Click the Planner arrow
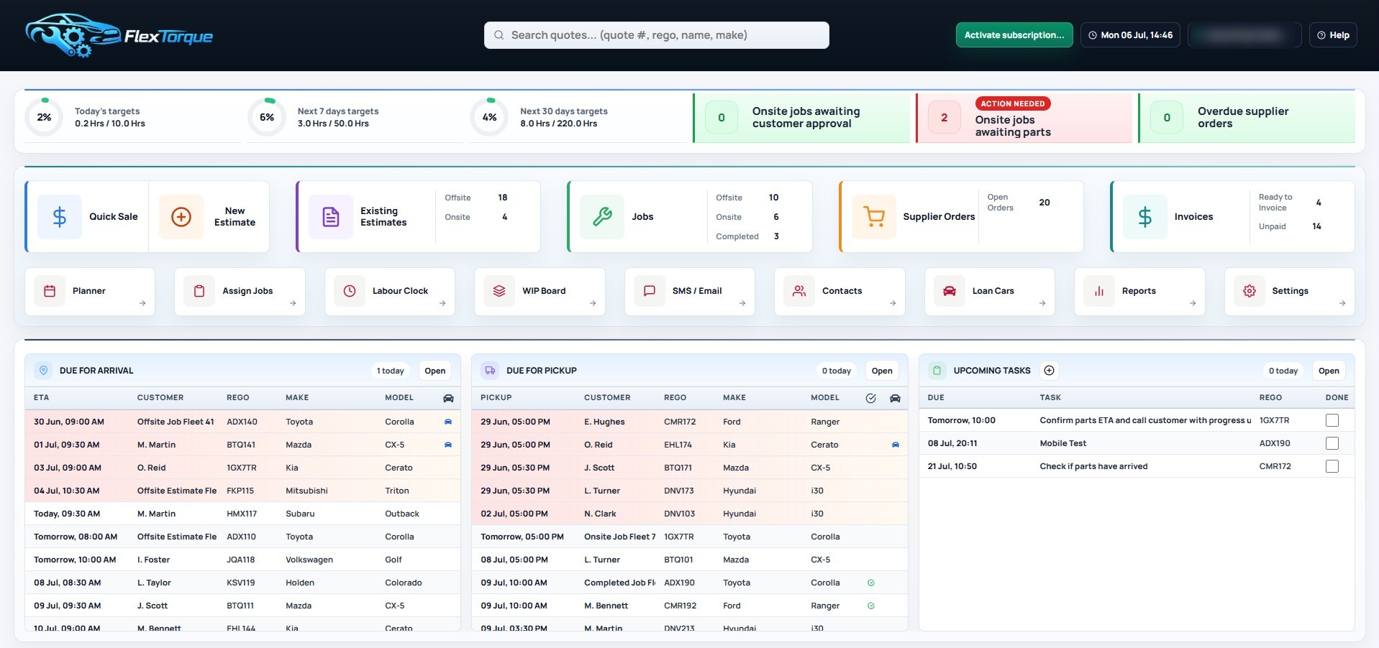Image resolution: width=1379 pixels, height=648 pixels. click(142, 303)
